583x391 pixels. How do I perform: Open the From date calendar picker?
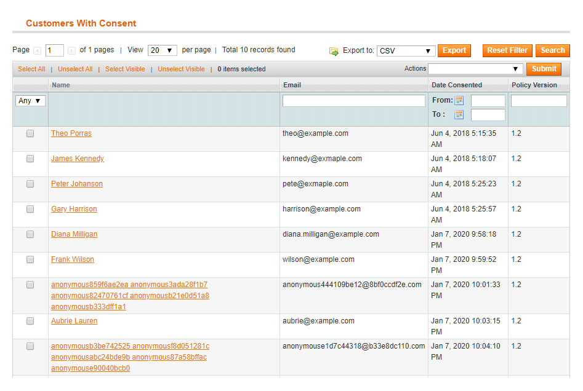click(459, 101)
